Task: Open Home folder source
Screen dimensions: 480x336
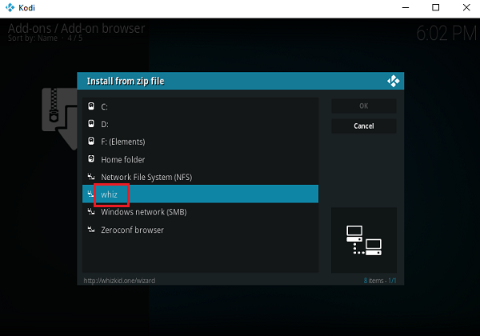Action: click(x=200, y=159)
